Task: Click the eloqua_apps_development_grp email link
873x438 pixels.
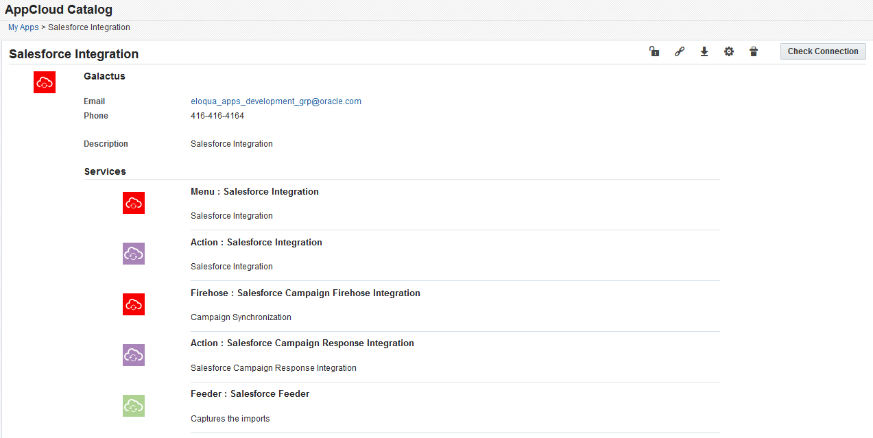Action: [x=276, y=101]
